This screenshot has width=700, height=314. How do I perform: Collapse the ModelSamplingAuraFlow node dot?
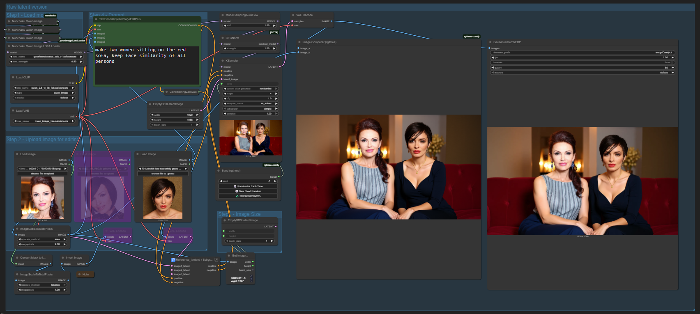tap(222, 15)
